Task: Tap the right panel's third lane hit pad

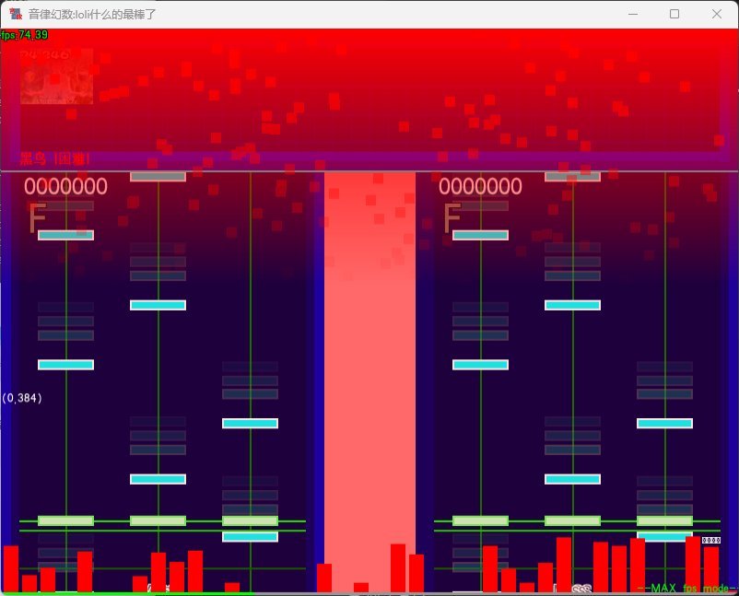Action: tap(664, 520)
